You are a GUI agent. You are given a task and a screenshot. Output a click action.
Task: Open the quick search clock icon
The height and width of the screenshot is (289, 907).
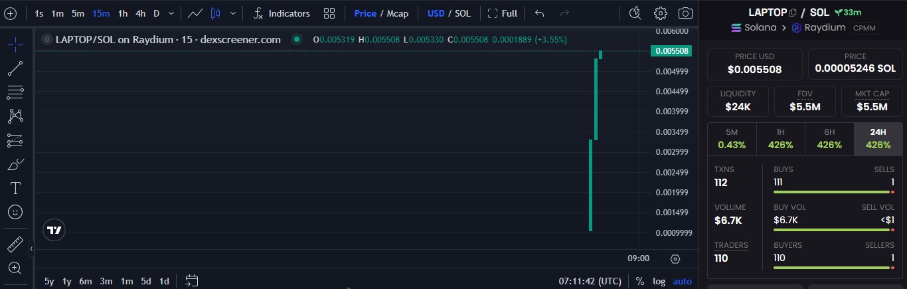tap(635, 13)
